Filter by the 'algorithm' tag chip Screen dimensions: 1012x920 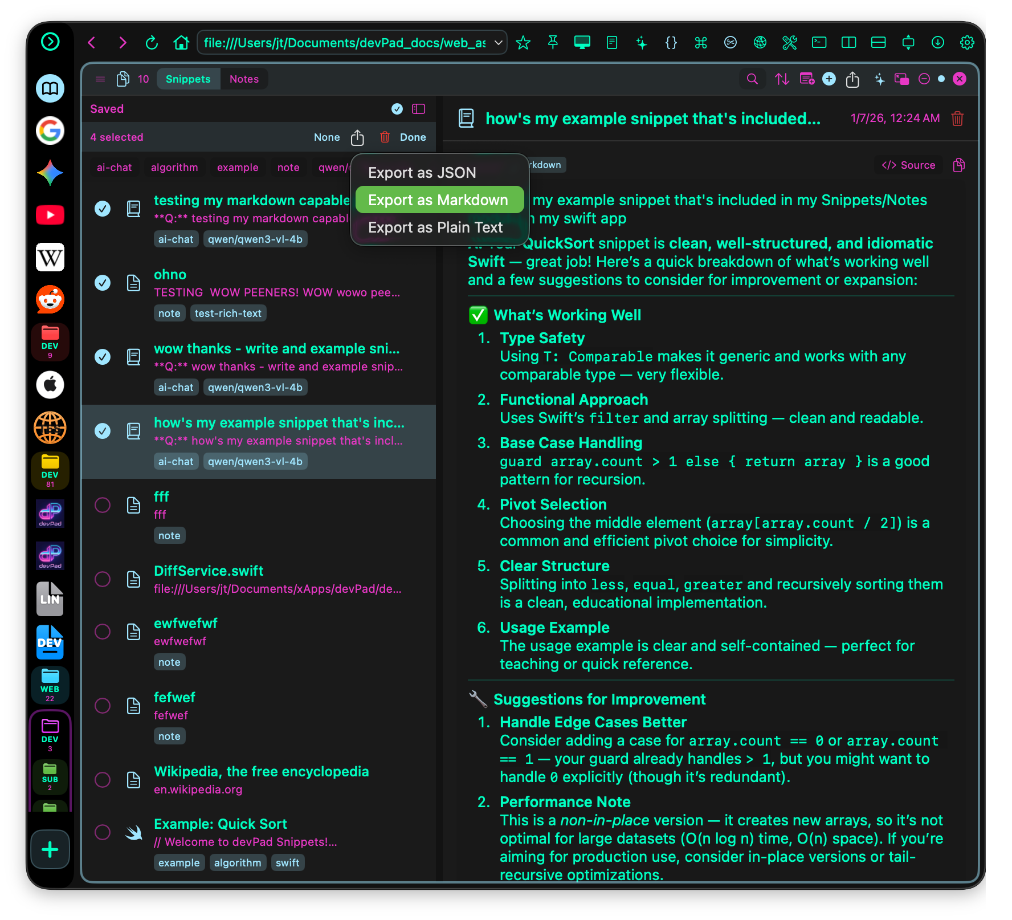pyautogui.click(x=174, y=168)
